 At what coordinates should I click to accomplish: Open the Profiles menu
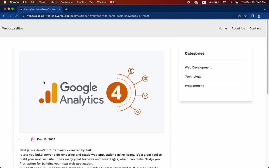click(81, 2)
